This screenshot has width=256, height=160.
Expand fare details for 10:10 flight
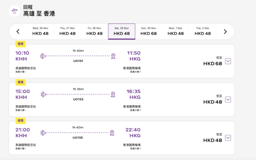(228, 61)
